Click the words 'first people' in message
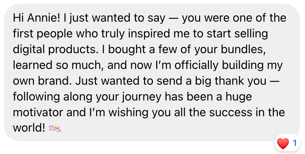The image size is (305, 154). click(43, 34)
